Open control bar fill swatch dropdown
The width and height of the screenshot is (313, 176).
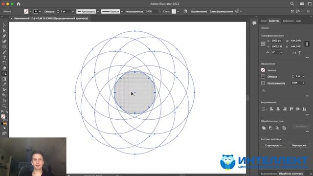pyautogui.click(x=30, y=12)
